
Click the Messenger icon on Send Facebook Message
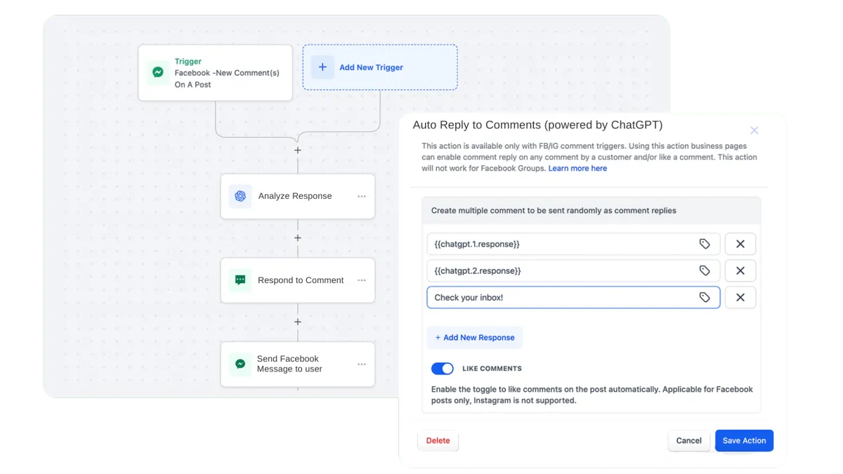pos(240,364)
